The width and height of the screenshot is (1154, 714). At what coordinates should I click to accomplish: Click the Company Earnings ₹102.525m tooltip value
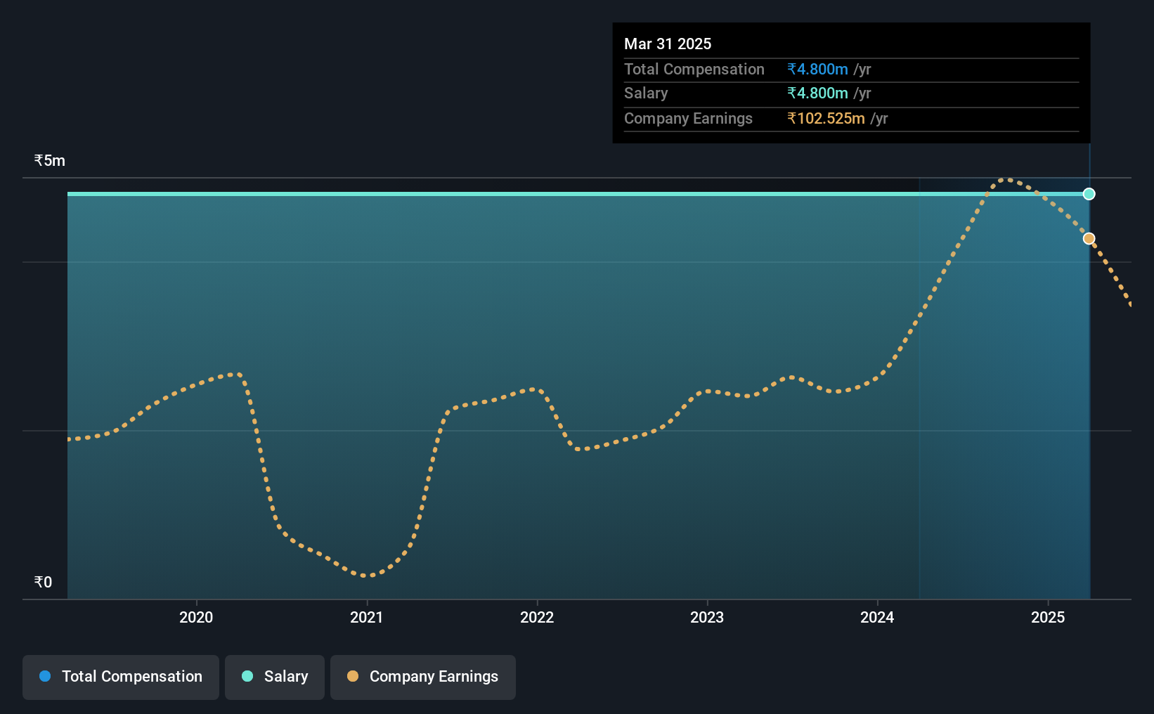coord(826,118)
